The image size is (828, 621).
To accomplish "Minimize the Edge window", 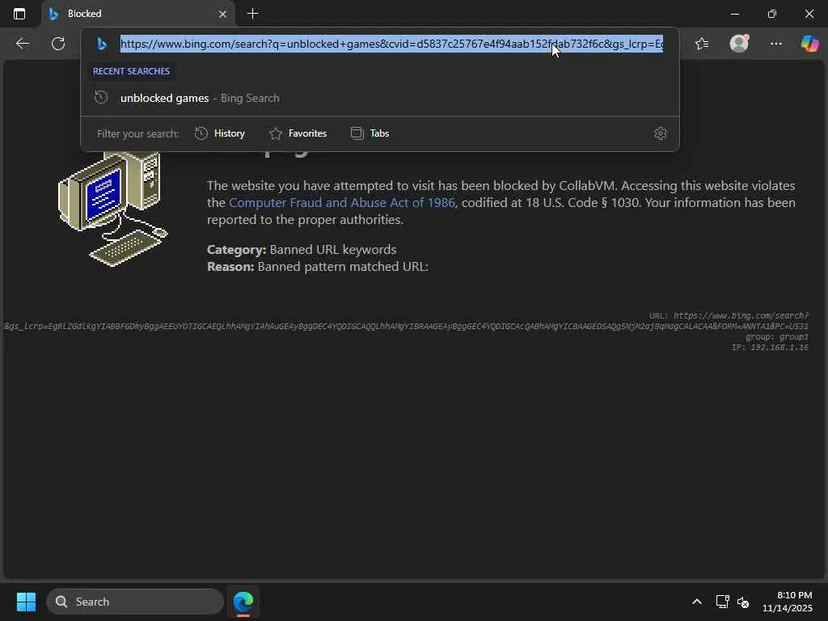I will [x=735, y=15].
